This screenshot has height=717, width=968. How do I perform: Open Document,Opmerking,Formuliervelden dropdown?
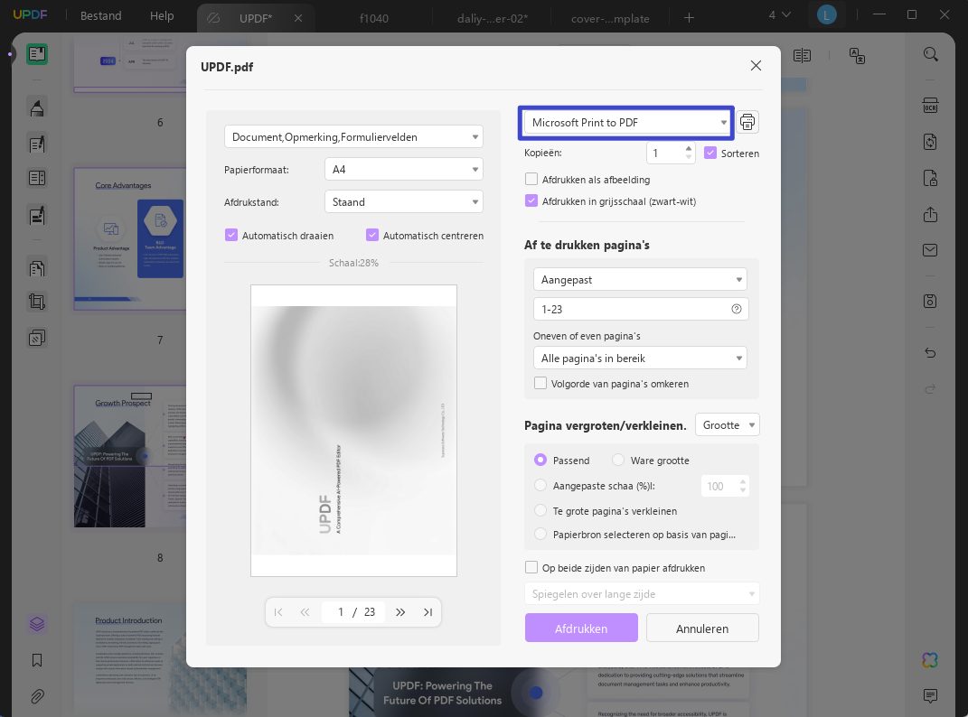[353, 137]
